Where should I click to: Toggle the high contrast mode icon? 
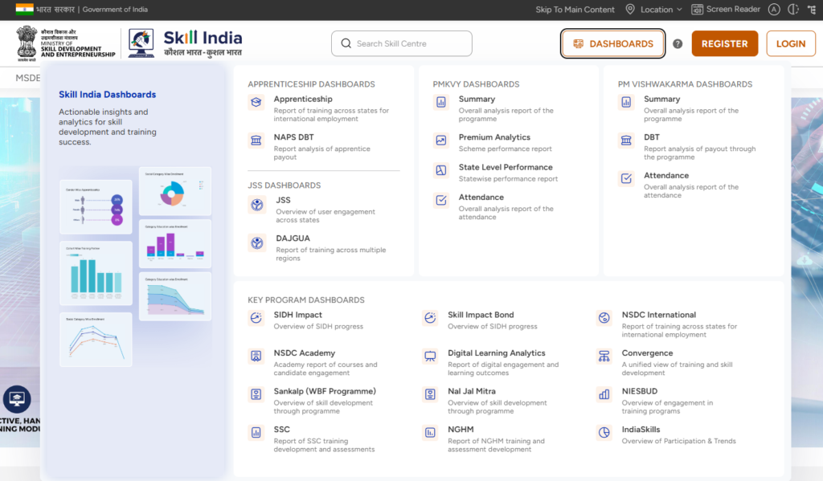click(x=793, y=10)
